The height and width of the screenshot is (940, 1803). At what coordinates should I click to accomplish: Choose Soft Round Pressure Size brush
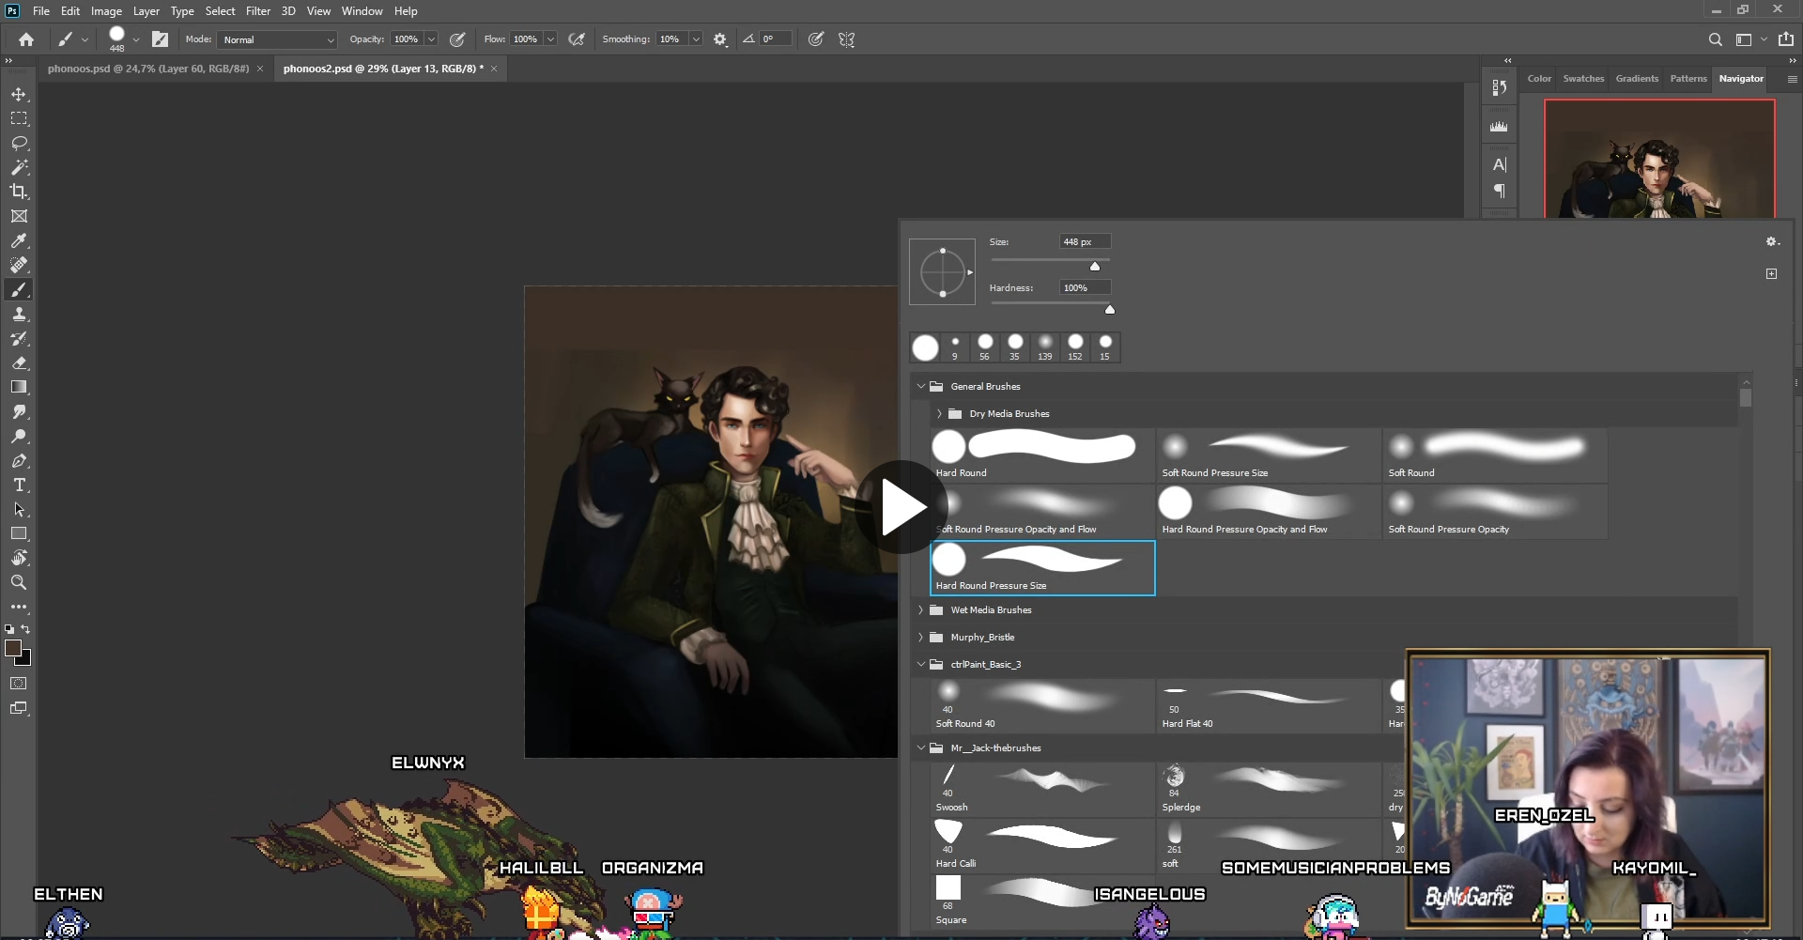(x=1269, y=455)
